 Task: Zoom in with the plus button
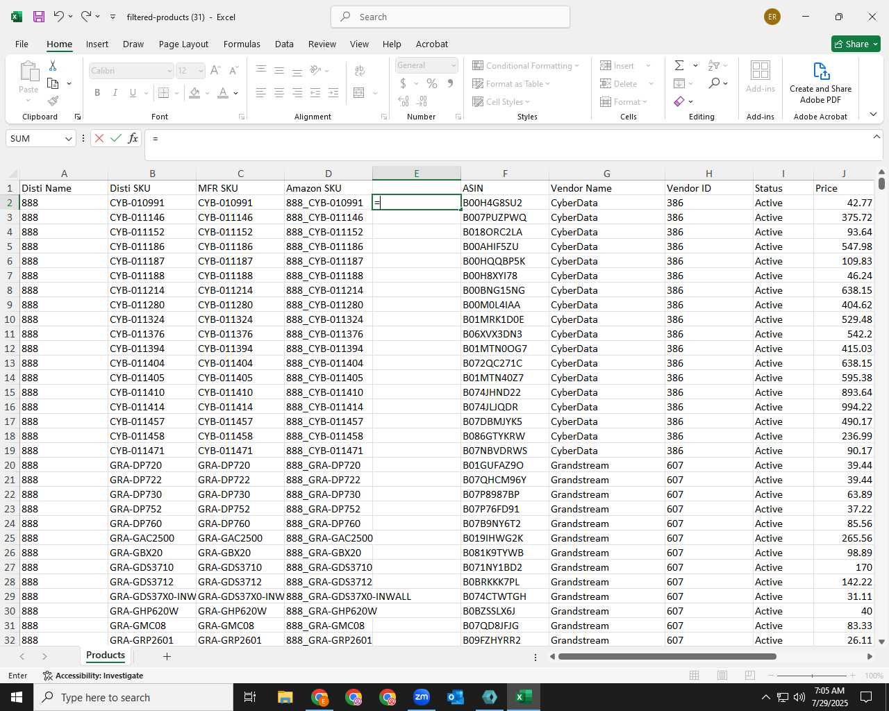click(852, 676)
